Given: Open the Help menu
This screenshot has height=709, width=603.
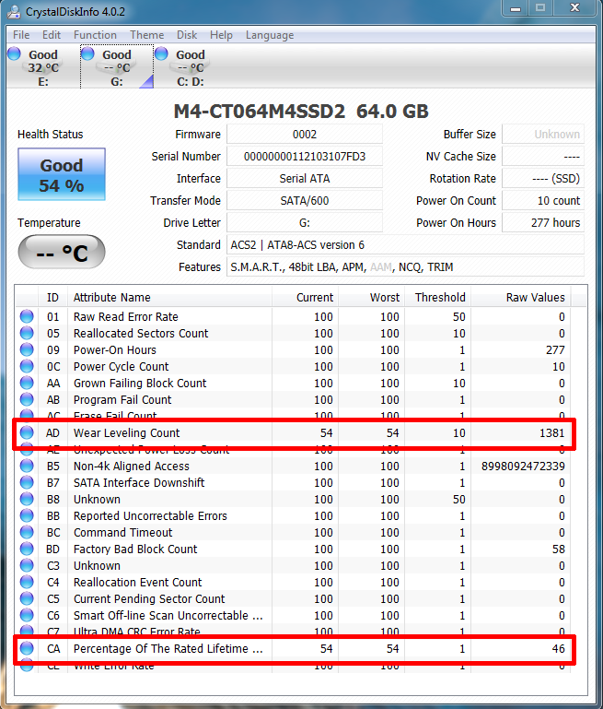Looking at the screenshot, I should (221, 35).
